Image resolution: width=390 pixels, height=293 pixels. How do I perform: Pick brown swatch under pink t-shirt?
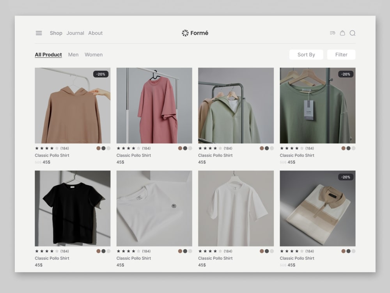180,148
